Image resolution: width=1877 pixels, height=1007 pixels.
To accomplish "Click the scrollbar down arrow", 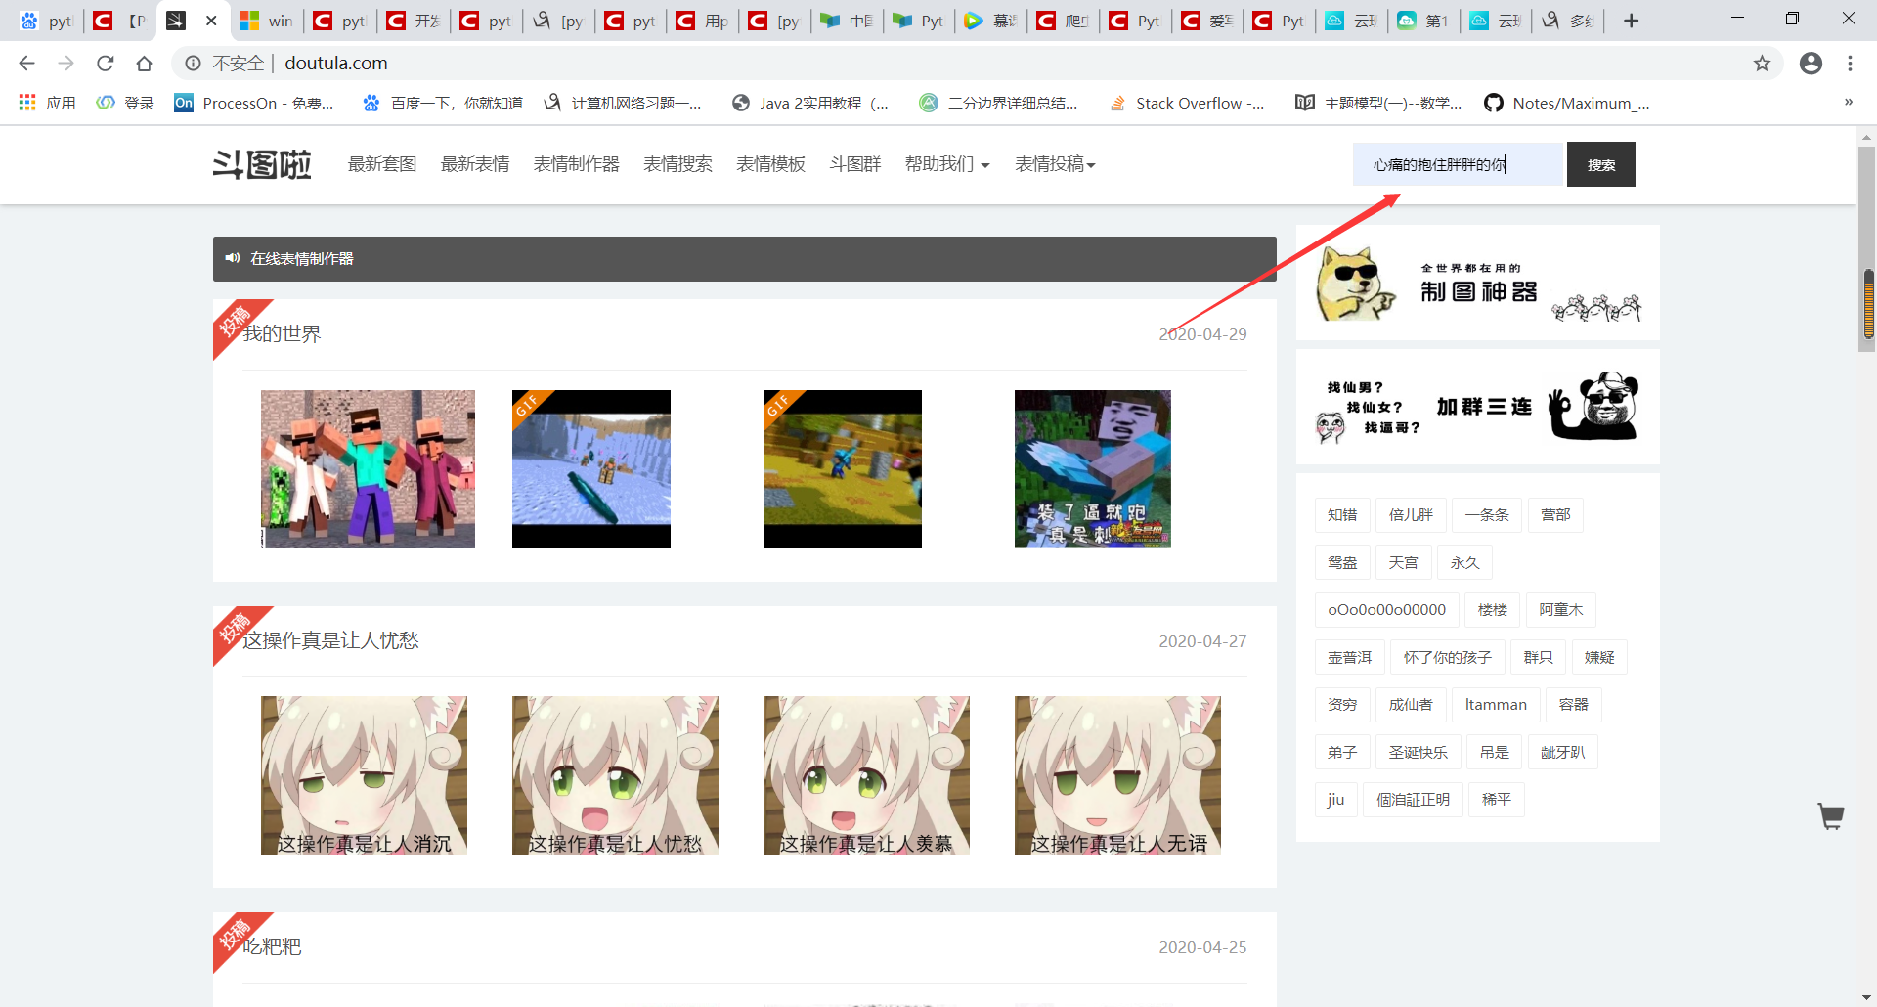I will [1867, 997].
